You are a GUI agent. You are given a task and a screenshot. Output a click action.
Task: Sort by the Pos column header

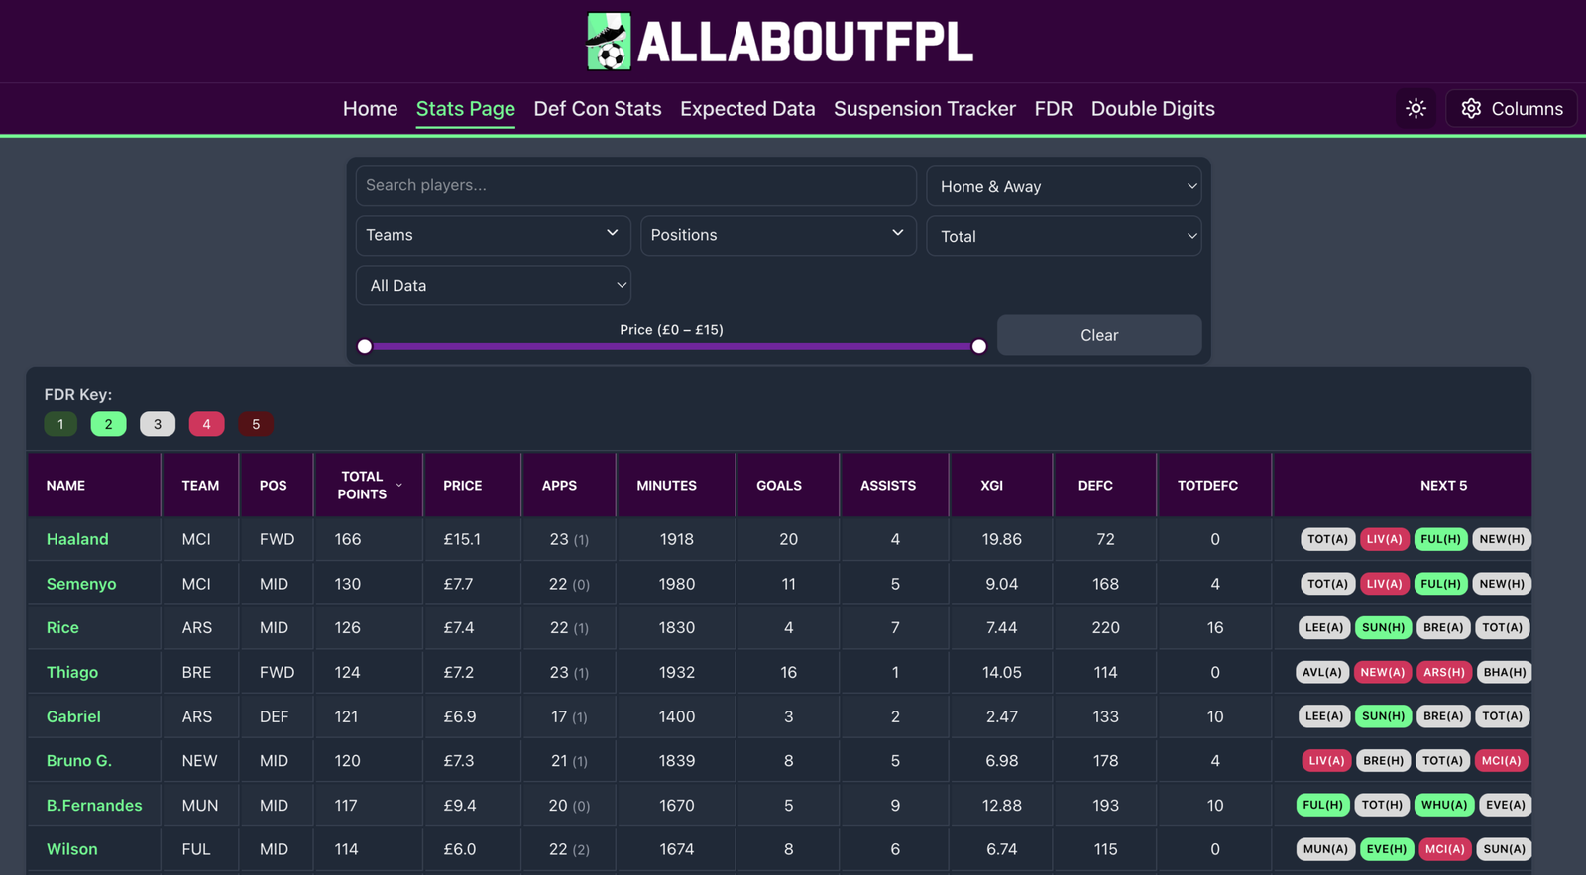[276, 485]
